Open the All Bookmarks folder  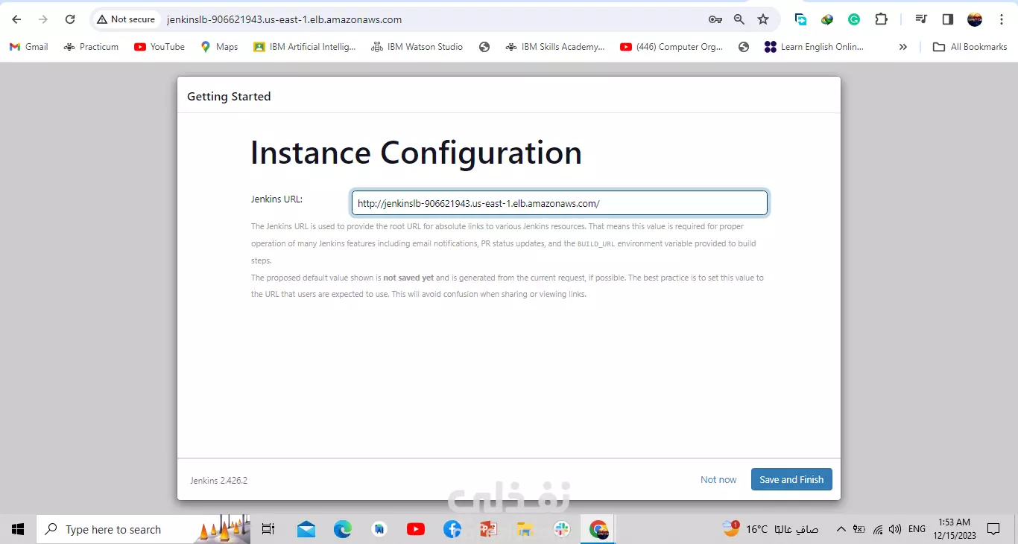[969, 46]
